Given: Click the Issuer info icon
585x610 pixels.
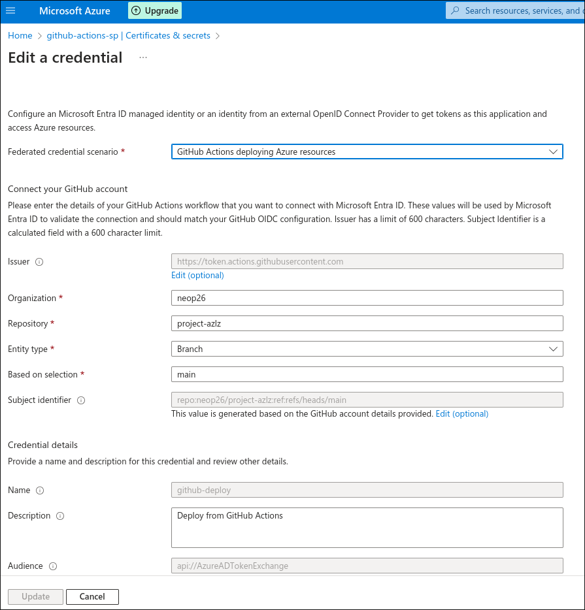Looking at the screenshot, I should point(39,262).
